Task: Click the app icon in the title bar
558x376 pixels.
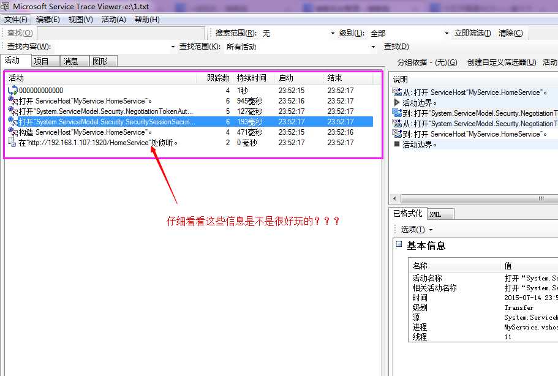Action: click(x=5, y=6)
